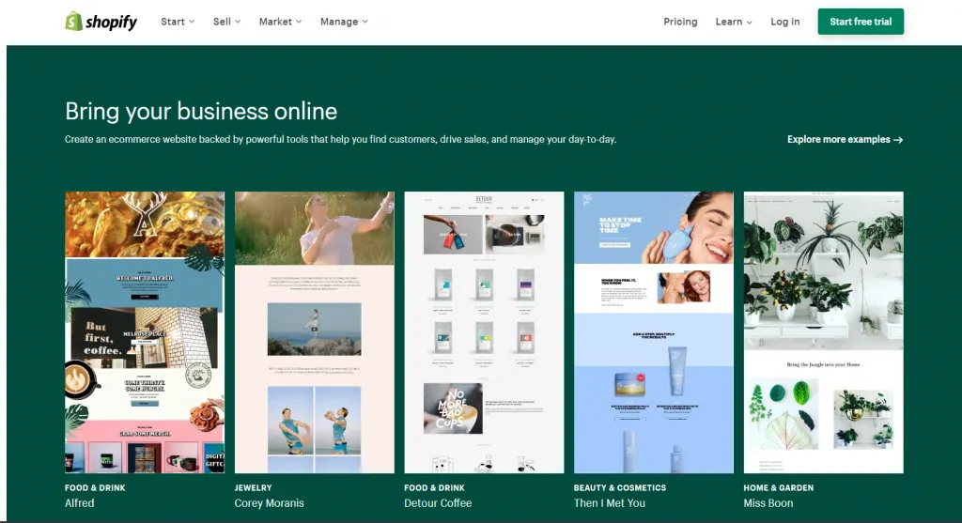The width and height of the screenshot is (962, 523).
Task: Click the Log in link
Action: [785, 22]
